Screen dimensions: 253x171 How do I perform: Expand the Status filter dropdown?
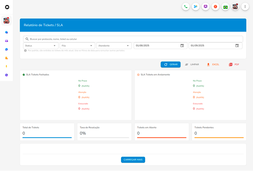point(41,46)
